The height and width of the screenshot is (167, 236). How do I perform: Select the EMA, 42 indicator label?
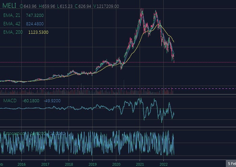click(12, 24)
